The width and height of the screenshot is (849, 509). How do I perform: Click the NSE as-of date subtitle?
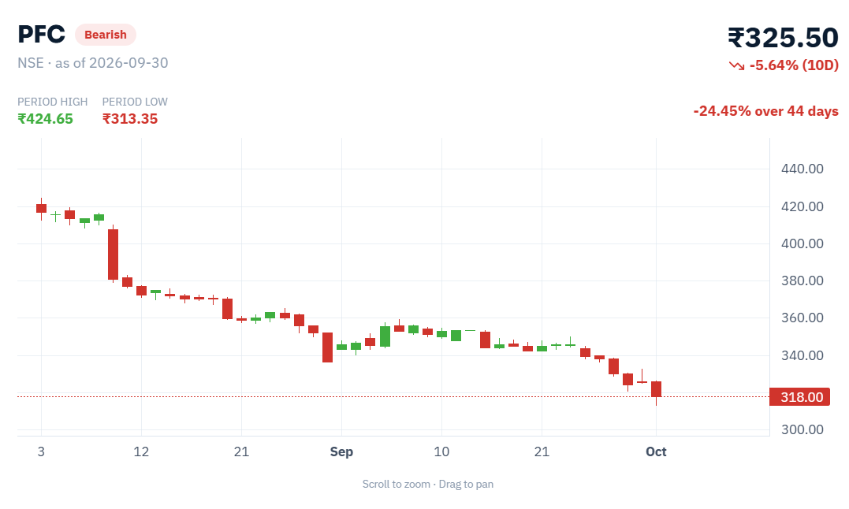point(92,63)
